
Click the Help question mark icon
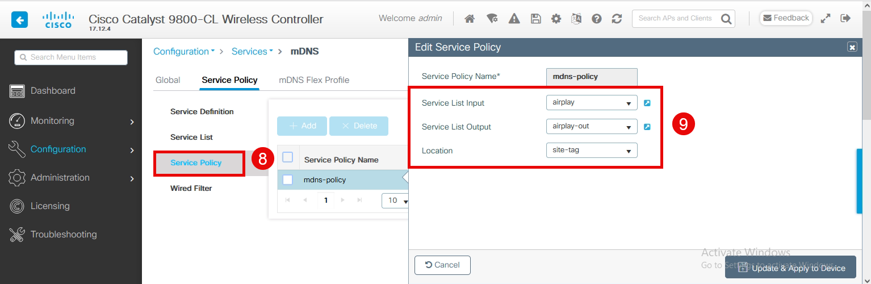[596, 19]
